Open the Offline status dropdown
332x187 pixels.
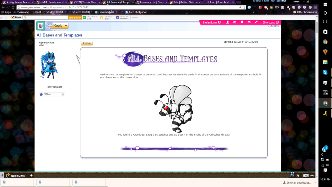[63, 94]
